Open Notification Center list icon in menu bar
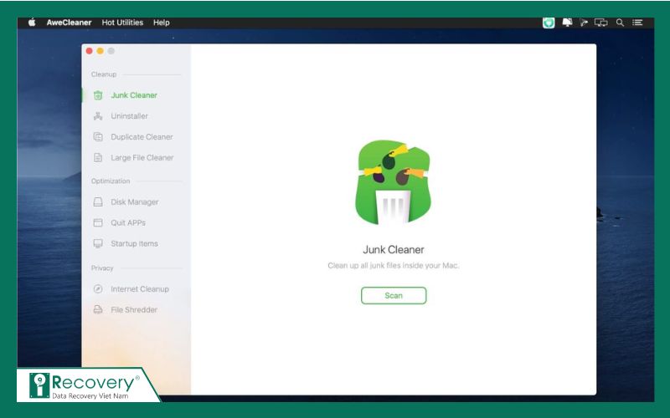Viewport: 670px width, 418px height. click(x=637, y=23)
